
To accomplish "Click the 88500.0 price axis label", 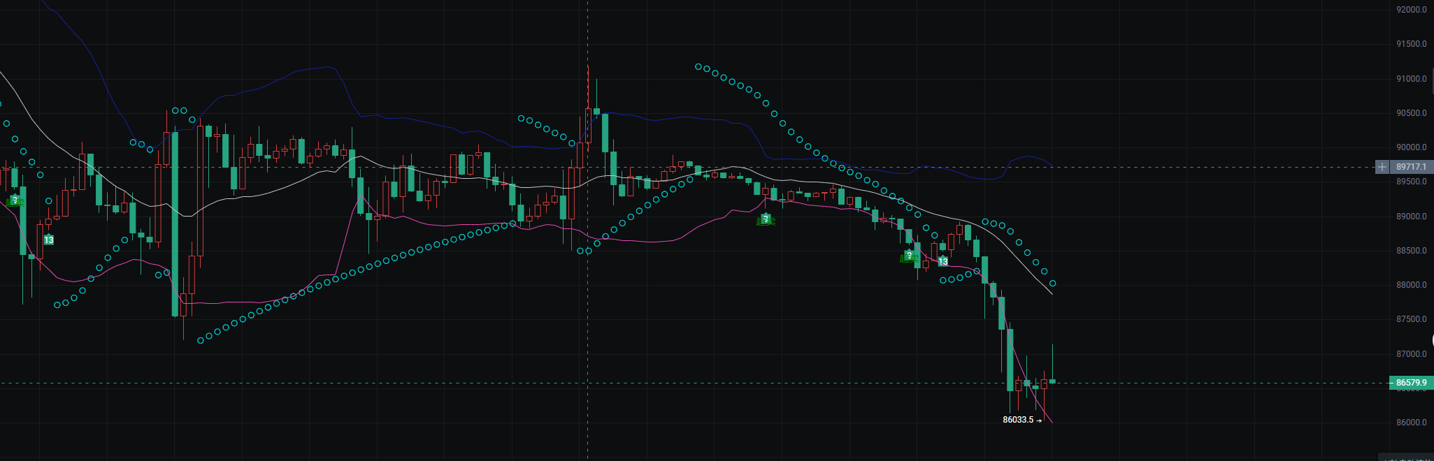I will 1411,251.
